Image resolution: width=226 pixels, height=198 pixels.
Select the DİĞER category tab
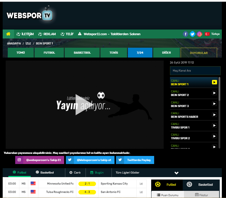[x=166, y=52]
